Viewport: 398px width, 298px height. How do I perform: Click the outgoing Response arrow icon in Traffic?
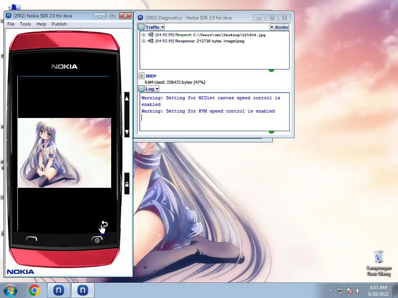[x=150, y=41]
